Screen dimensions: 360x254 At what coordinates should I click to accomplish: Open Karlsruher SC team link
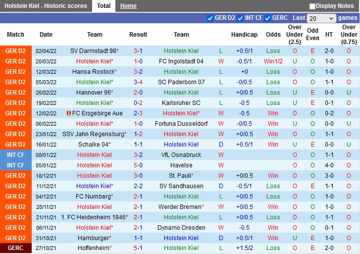point(181,103)
